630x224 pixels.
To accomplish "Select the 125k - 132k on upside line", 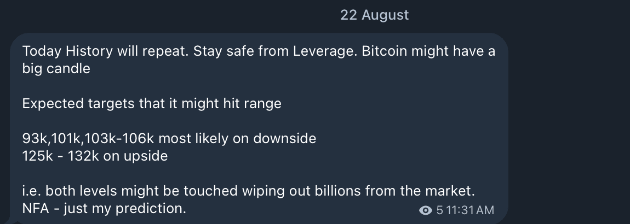I will [x=95, y=156].
